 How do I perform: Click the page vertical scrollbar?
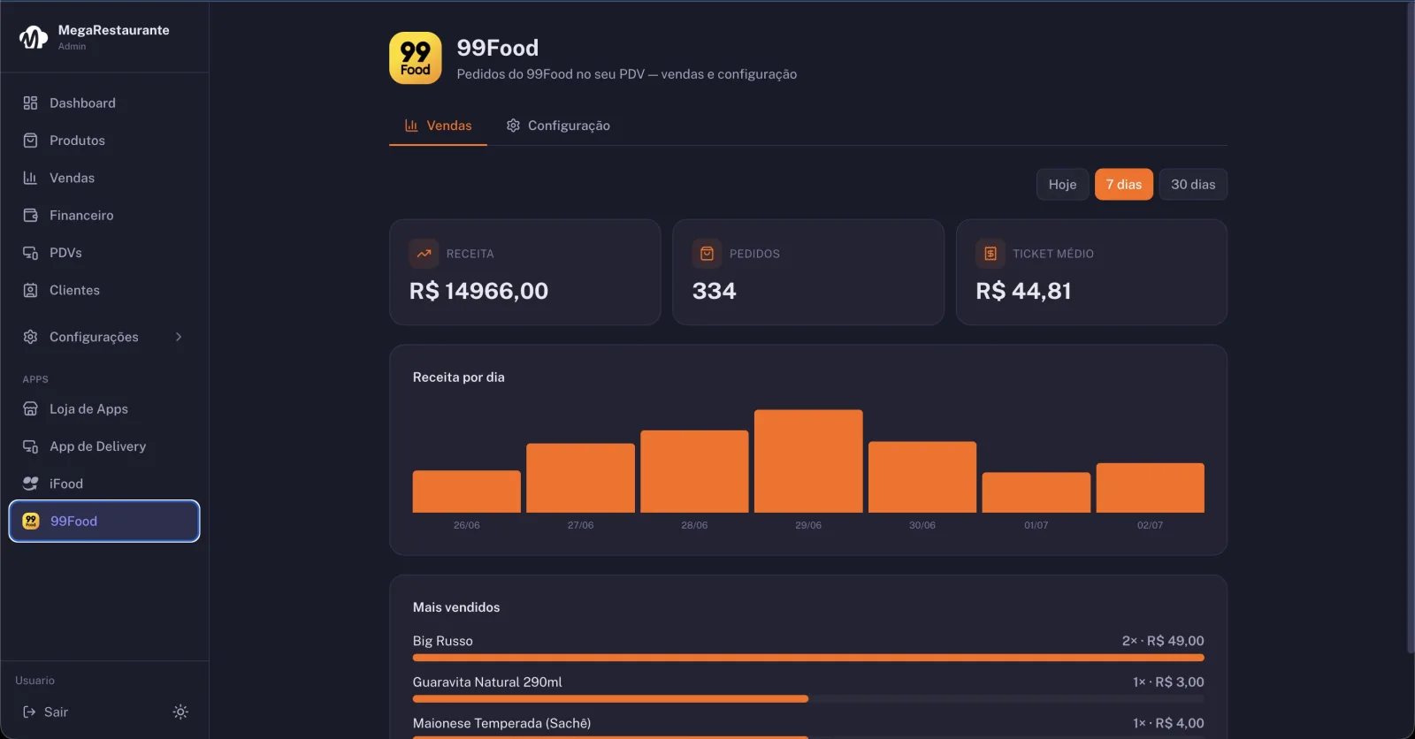pos(1410,327)
